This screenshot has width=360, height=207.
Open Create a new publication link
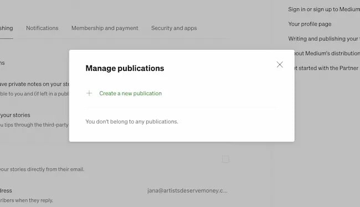point(130,94)
